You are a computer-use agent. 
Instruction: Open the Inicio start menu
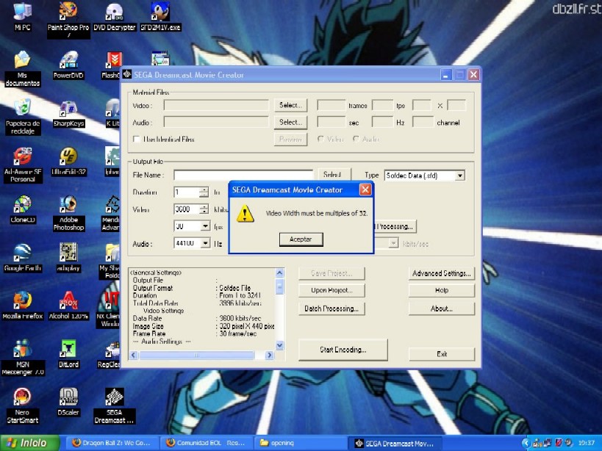(x=29, y=443)
